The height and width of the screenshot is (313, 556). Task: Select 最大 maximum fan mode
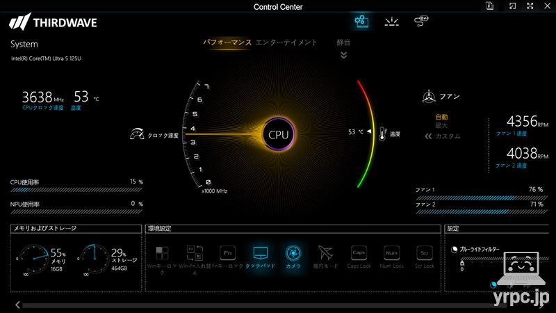point(441,125)
